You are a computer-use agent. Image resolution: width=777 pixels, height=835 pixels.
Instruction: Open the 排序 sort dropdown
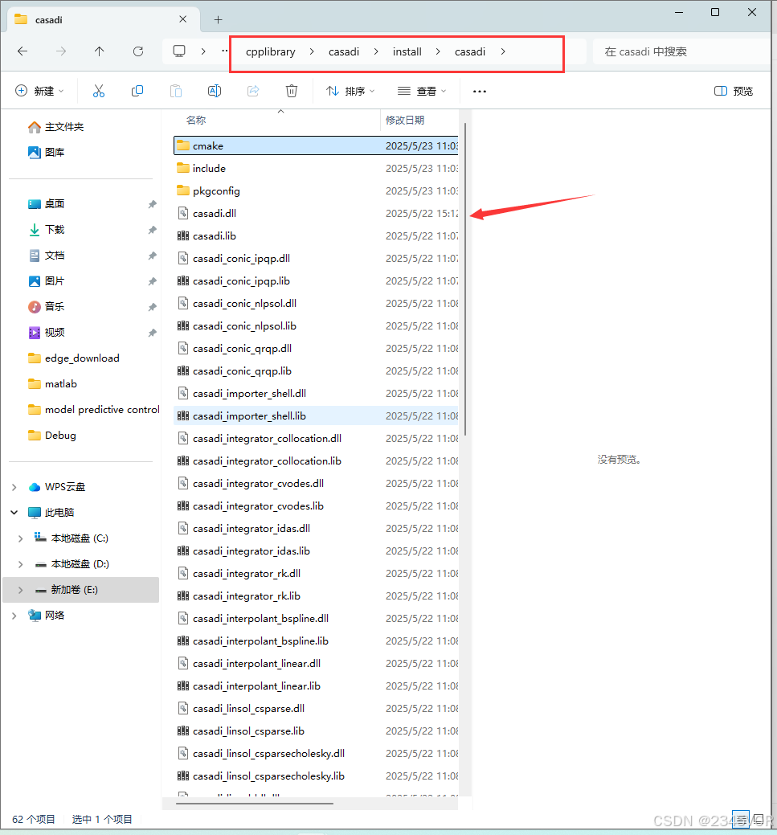click(x=350, y=91)
